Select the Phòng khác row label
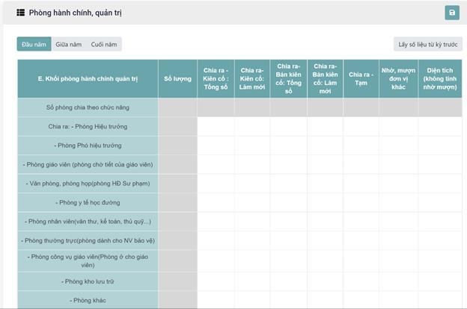This screenshot has width=467, height=309. coord(88,300)
